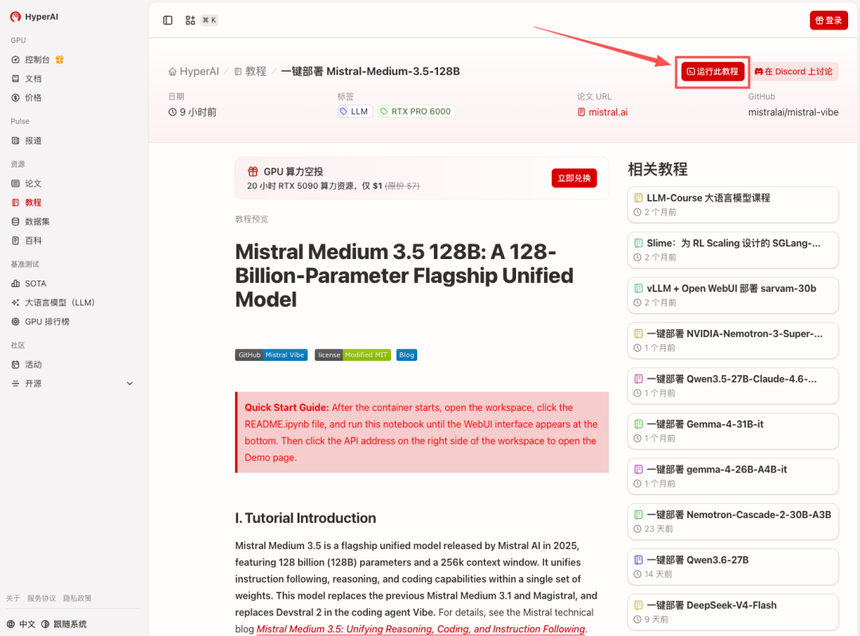Viewport: 860px width, 636px height.
Task: Click the gift icon beside 控制台
Action: (x=60, y=59)
